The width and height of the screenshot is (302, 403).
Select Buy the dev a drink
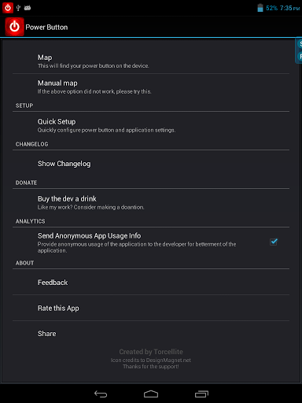click(151, 202)
